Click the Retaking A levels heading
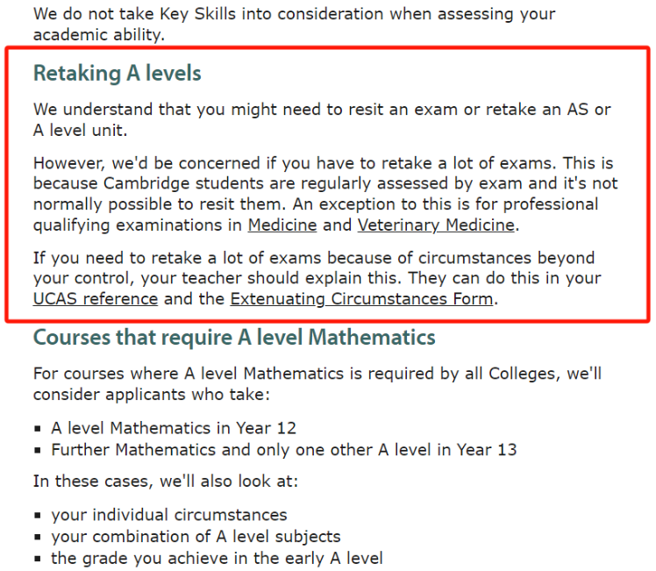The image size is (656, 571). coord(118,73)
